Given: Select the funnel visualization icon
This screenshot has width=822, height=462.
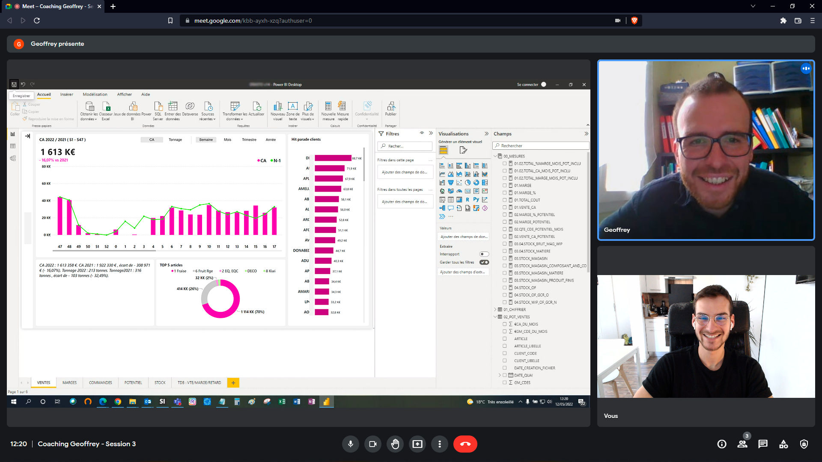Looking at the screenshot, I should 450,183.
